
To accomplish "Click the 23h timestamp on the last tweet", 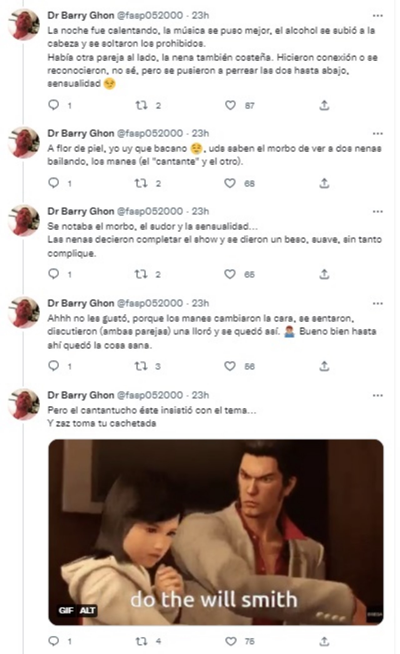I will [x=200, y=395].
